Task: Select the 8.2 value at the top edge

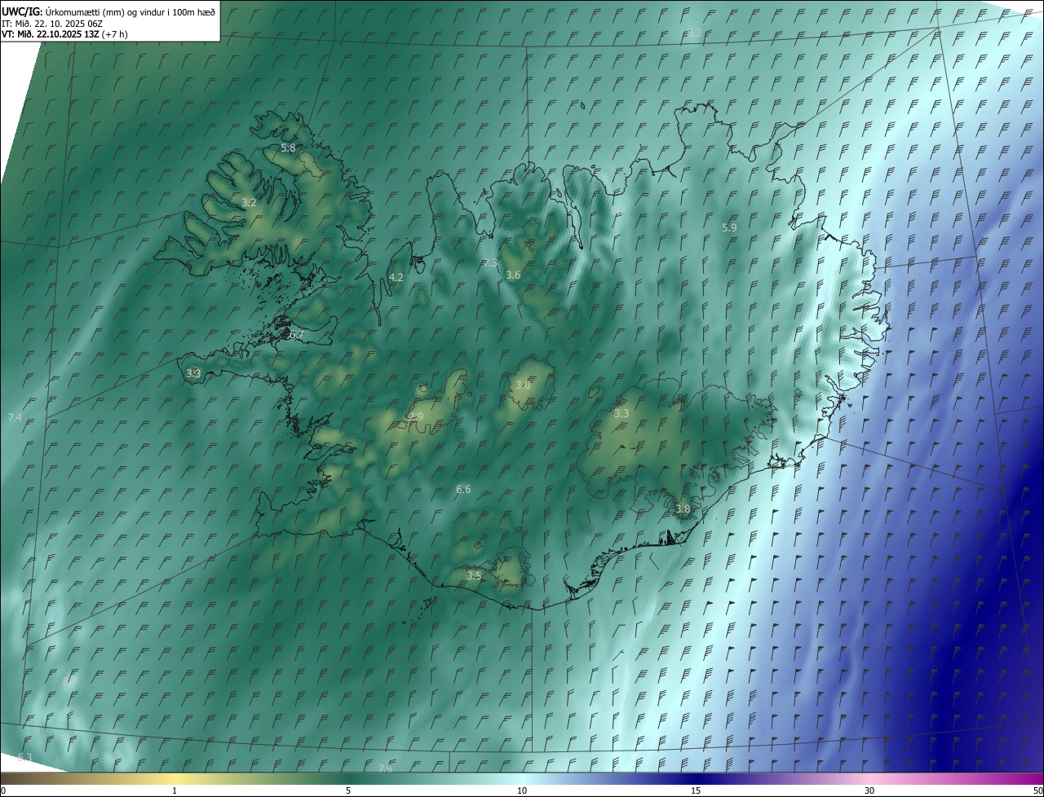Action: coord(694,33)
